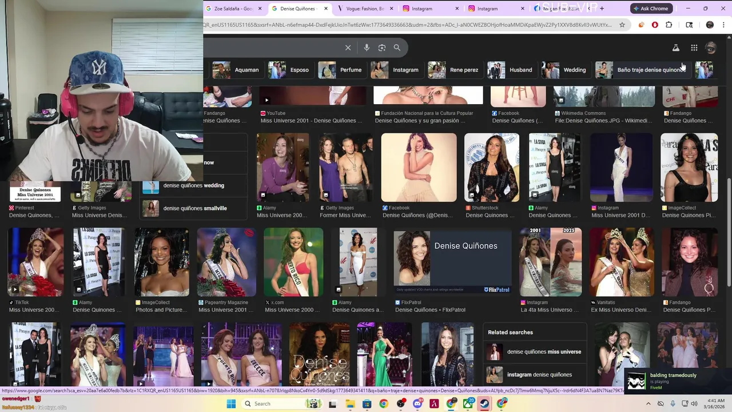Image resolution: width=732 pixels, height=412 pixels.
Task: Open the Shutterstock Denise Quinones thumbnail
Action: pyautogui.click(x=492, y=168)
